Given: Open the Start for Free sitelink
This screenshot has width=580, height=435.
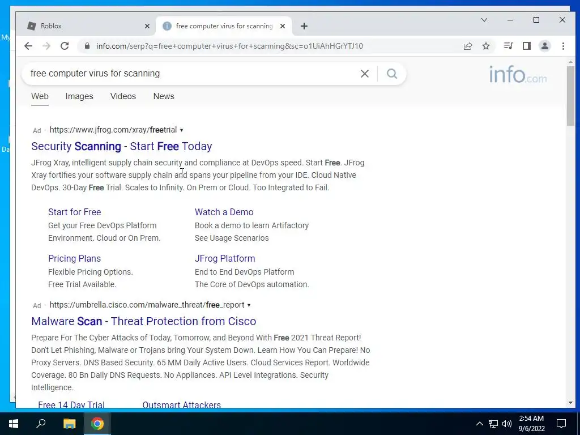Looking at the screenshot, I should coord(74,212).
